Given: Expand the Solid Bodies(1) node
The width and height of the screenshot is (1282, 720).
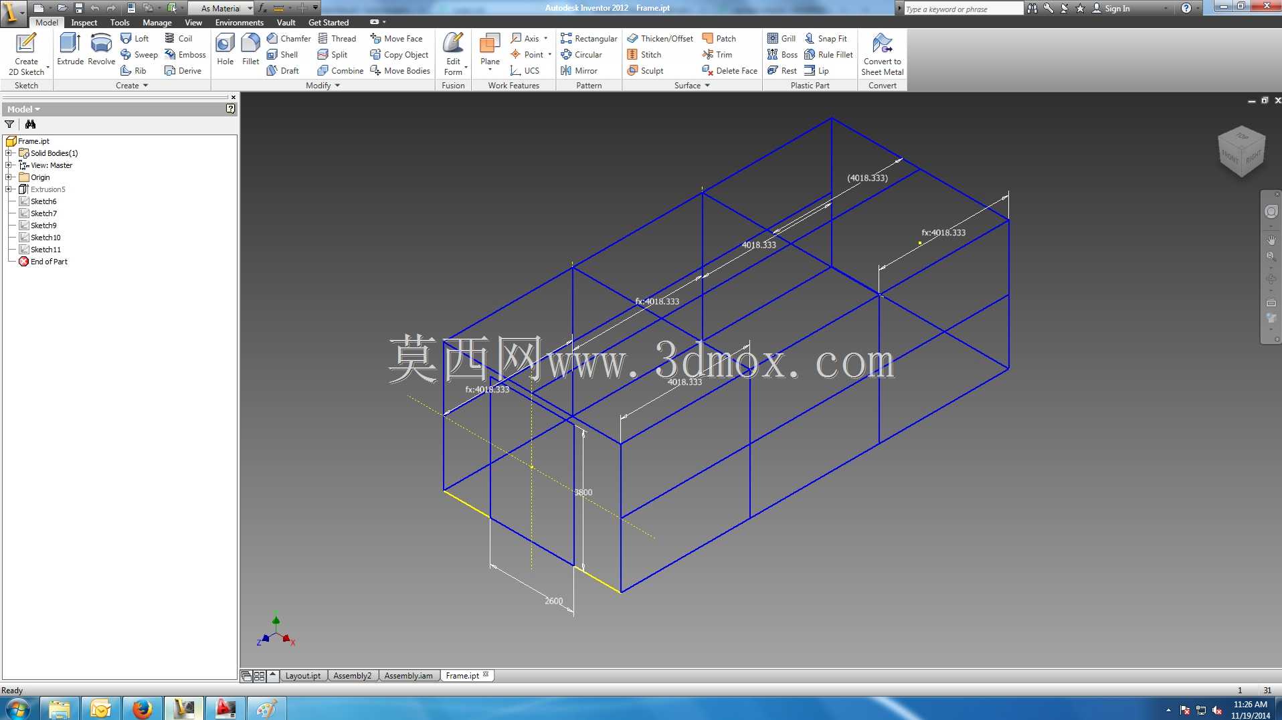Looking at the screenshot, I should pyautogui.click(x=9, y=153).
